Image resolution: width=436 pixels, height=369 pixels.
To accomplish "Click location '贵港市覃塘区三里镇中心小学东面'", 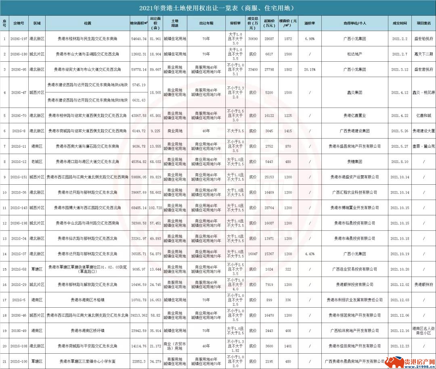I will point(88,361).
